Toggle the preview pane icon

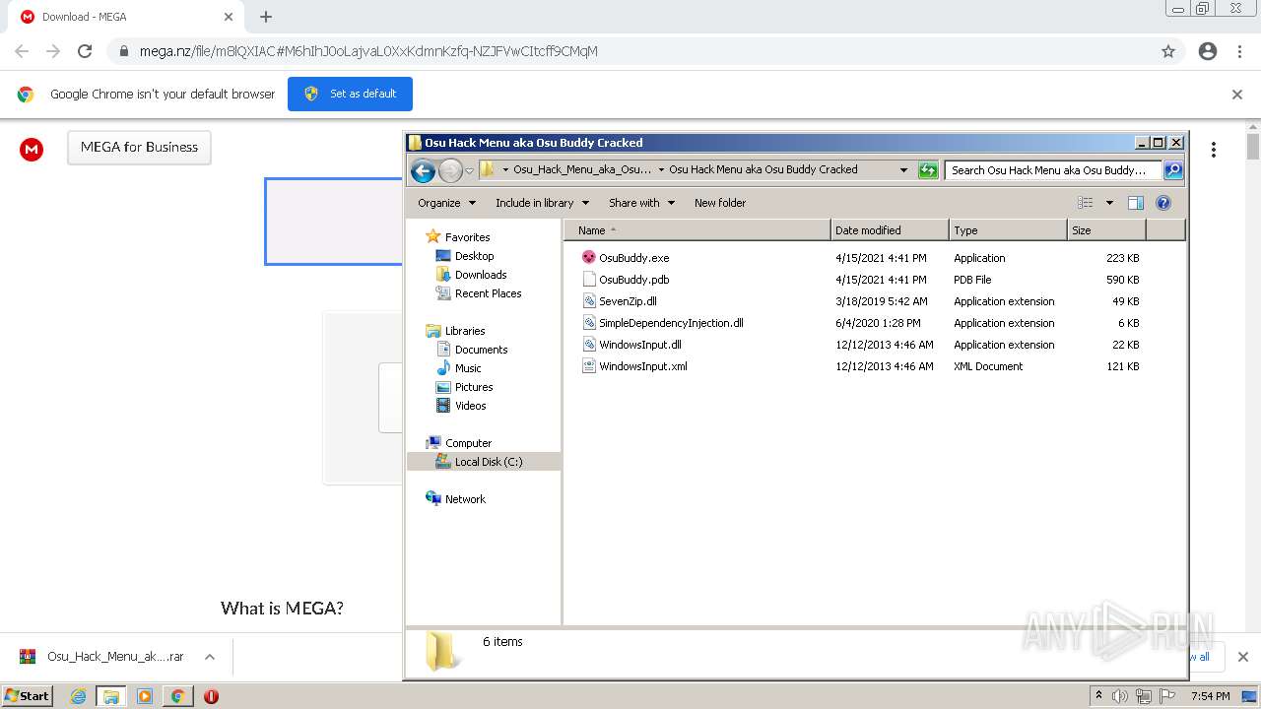(1135, 203)
